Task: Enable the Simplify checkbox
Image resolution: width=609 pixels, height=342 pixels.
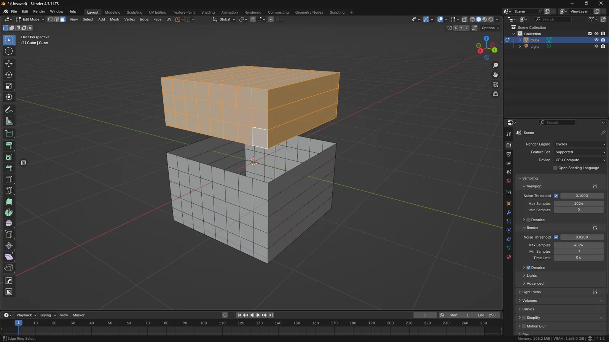Action: coord(524,318)
